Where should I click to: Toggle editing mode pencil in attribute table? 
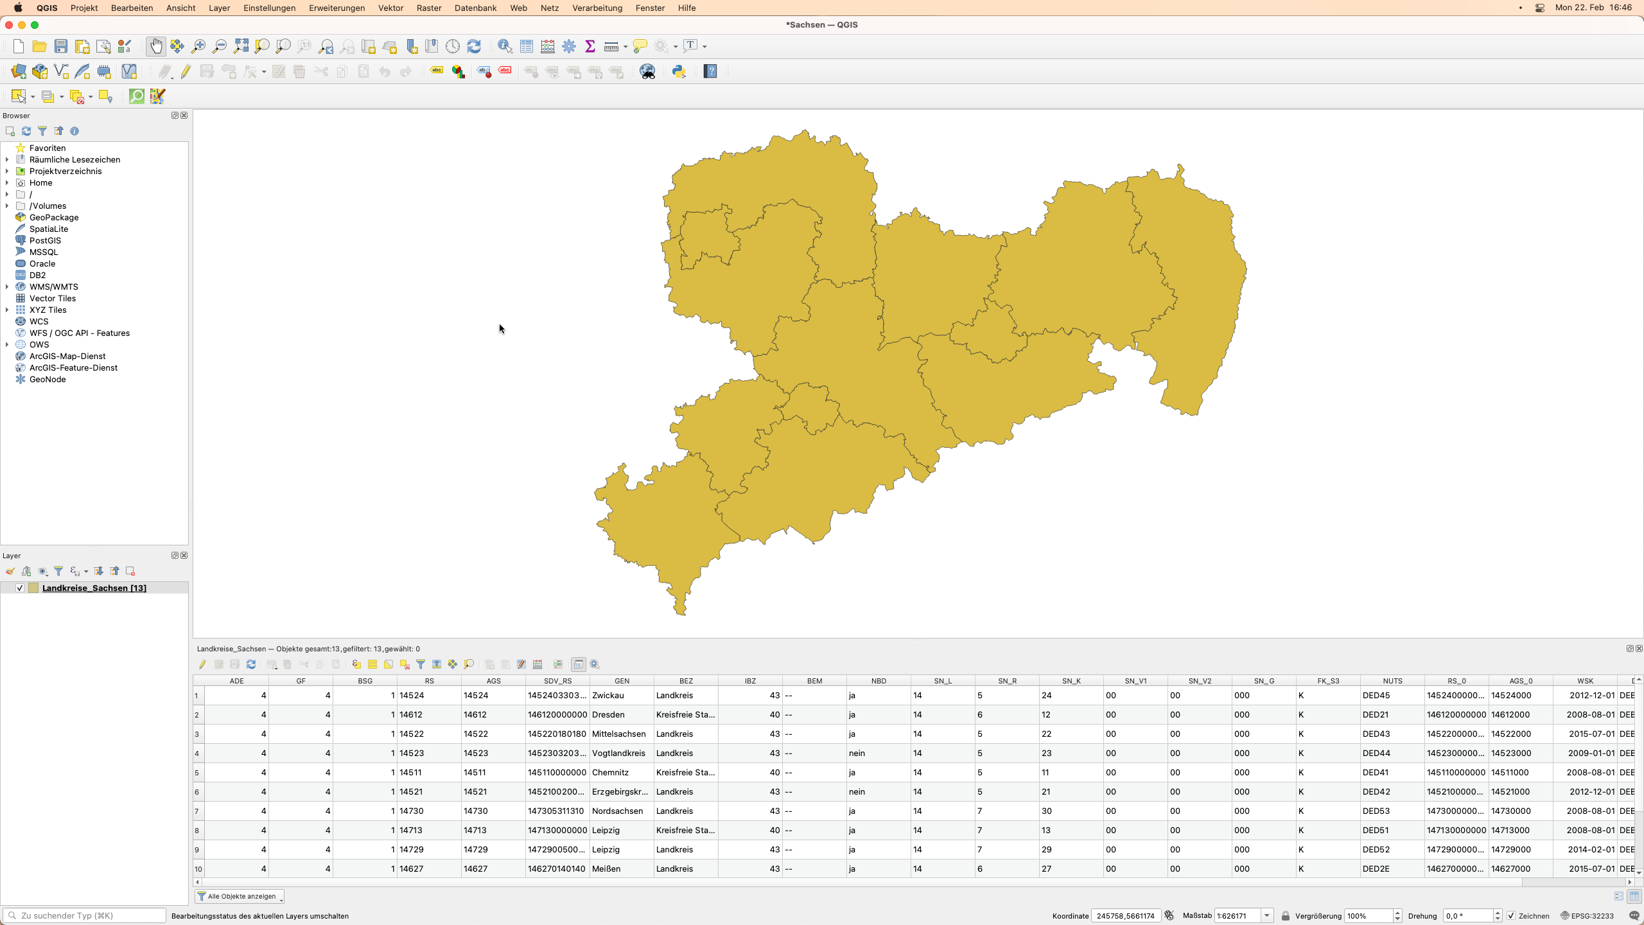[202, 664]
